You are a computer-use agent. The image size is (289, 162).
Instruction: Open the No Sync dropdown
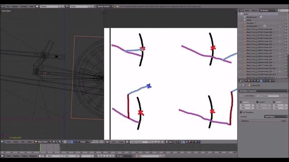point(125,156)
